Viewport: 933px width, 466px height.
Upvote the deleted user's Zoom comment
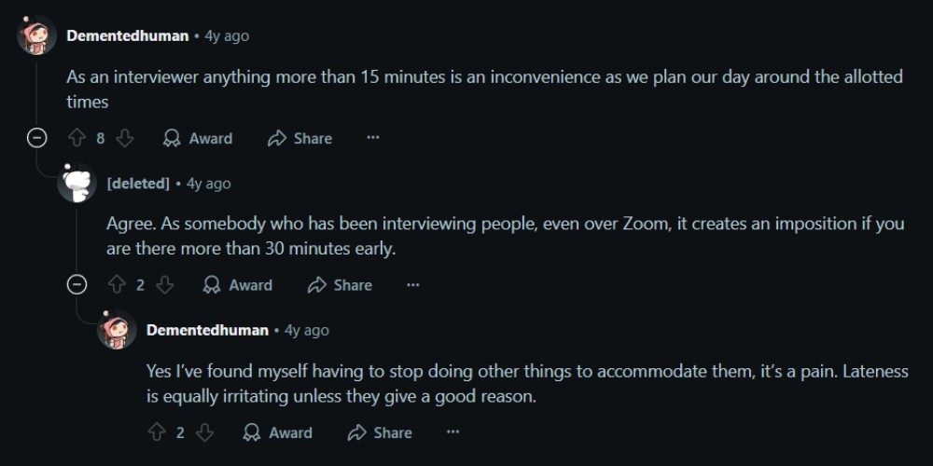(117, 285)
